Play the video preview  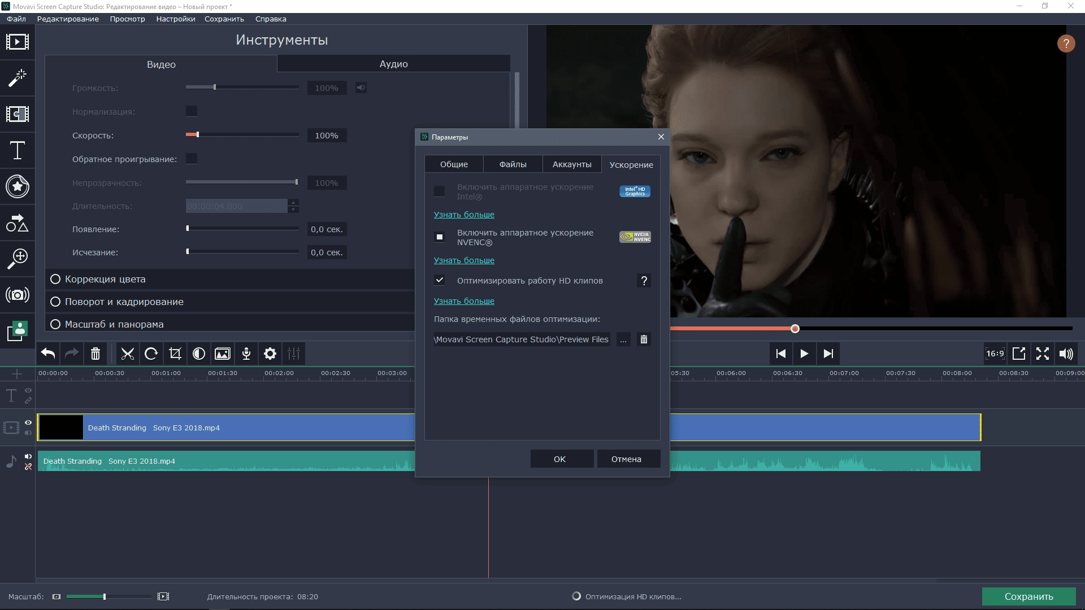click(x=804, y=354)
